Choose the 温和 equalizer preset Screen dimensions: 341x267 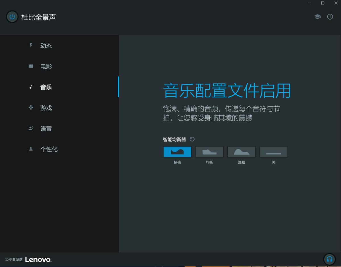pyautogui.click(x=242, y=152)
